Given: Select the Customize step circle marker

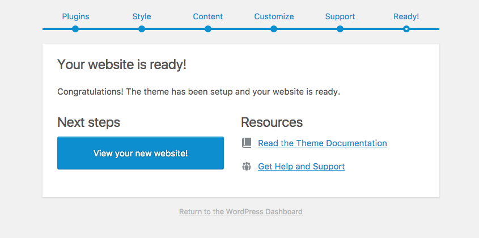Looking at the screenshot, I should tap(274, 29).
